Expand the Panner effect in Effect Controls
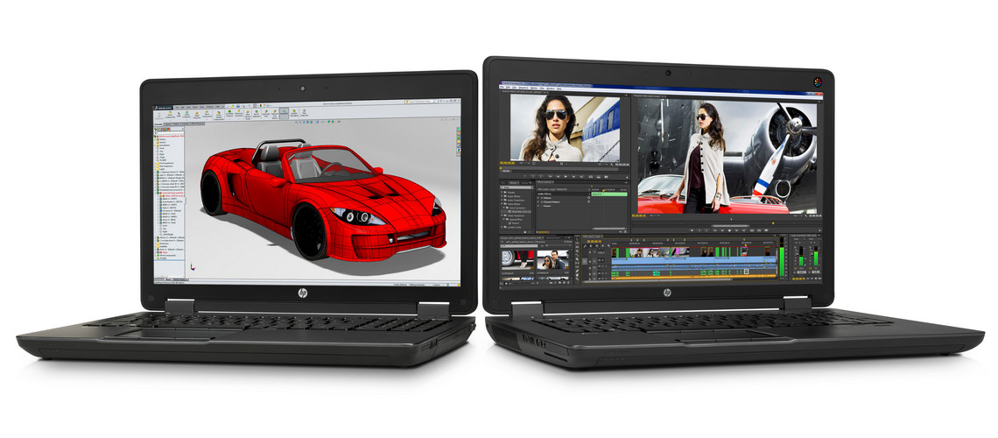 click(x=538, y=206)
